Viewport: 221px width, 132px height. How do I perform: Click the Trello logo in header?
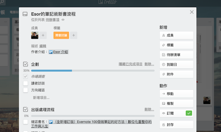pos(108,2)
